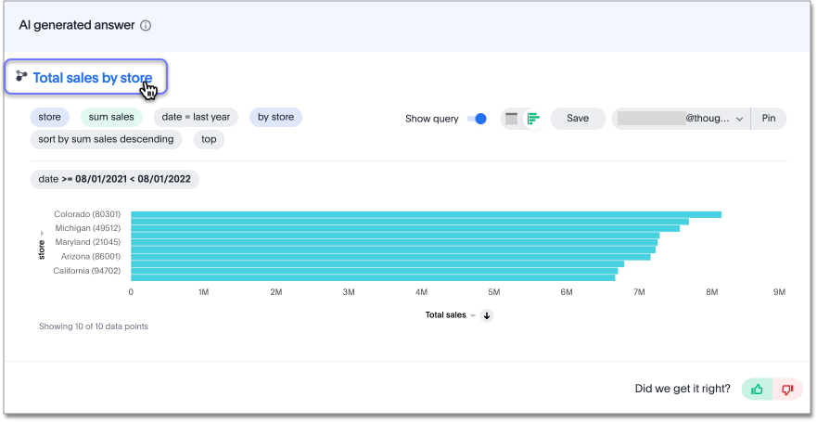Click the Save button

(x=578, y=119)
